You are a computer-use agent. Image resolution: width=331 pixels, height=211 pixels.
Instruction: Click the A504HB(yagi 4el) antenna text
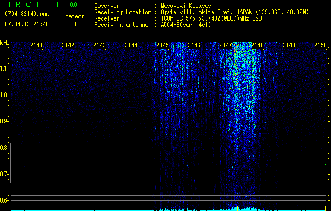[x=186, y=25]
